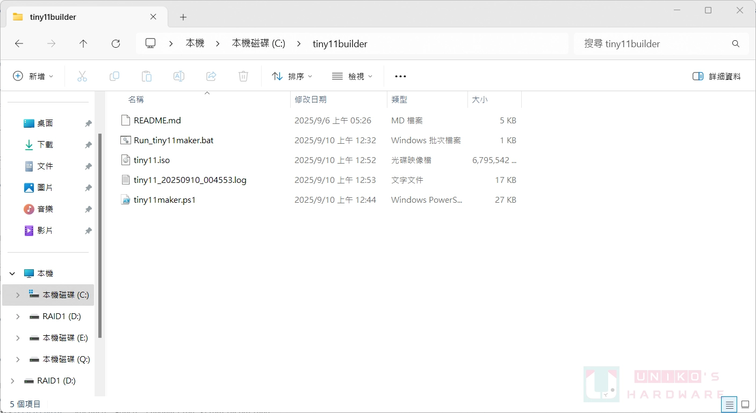Click the Paste clipboard icon
The height and width of the screenshot is (413, 756).
[147, 76]
